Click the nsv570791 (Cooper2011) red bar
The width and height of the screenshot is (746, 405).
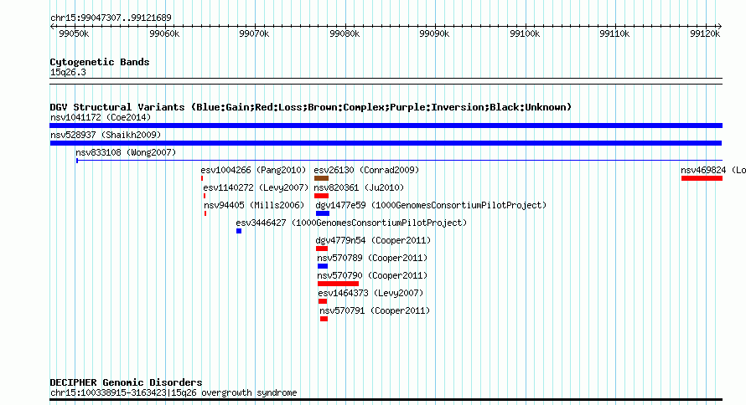pyautogui.click(x=324, y=319)
